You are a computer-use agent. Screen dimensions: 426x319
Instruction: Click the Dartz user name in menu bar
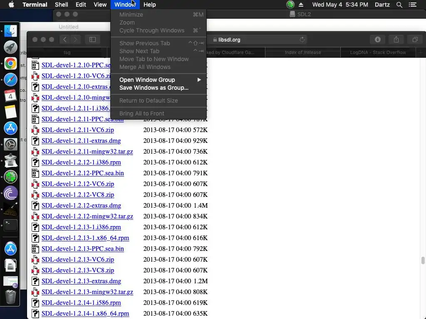point(382,5)
